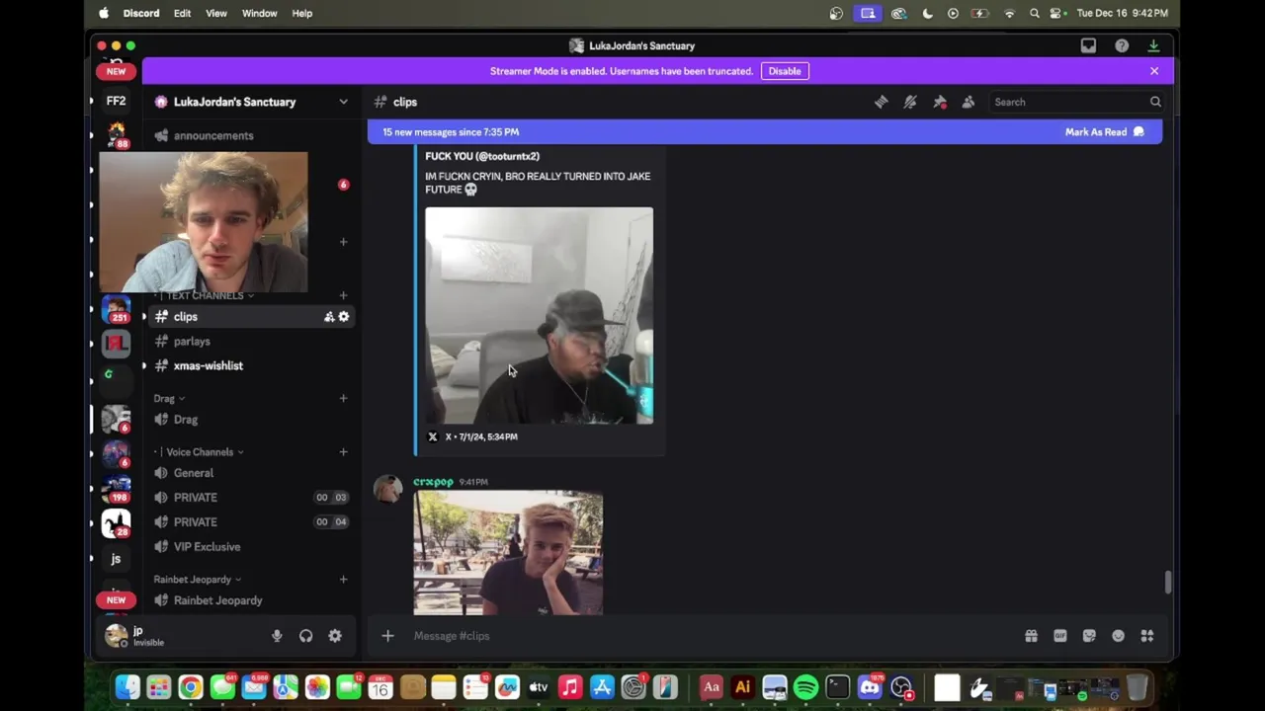1265x711 pixels.
Task: Create channel in Voice Channels category
Action: (x=343, y=452)
